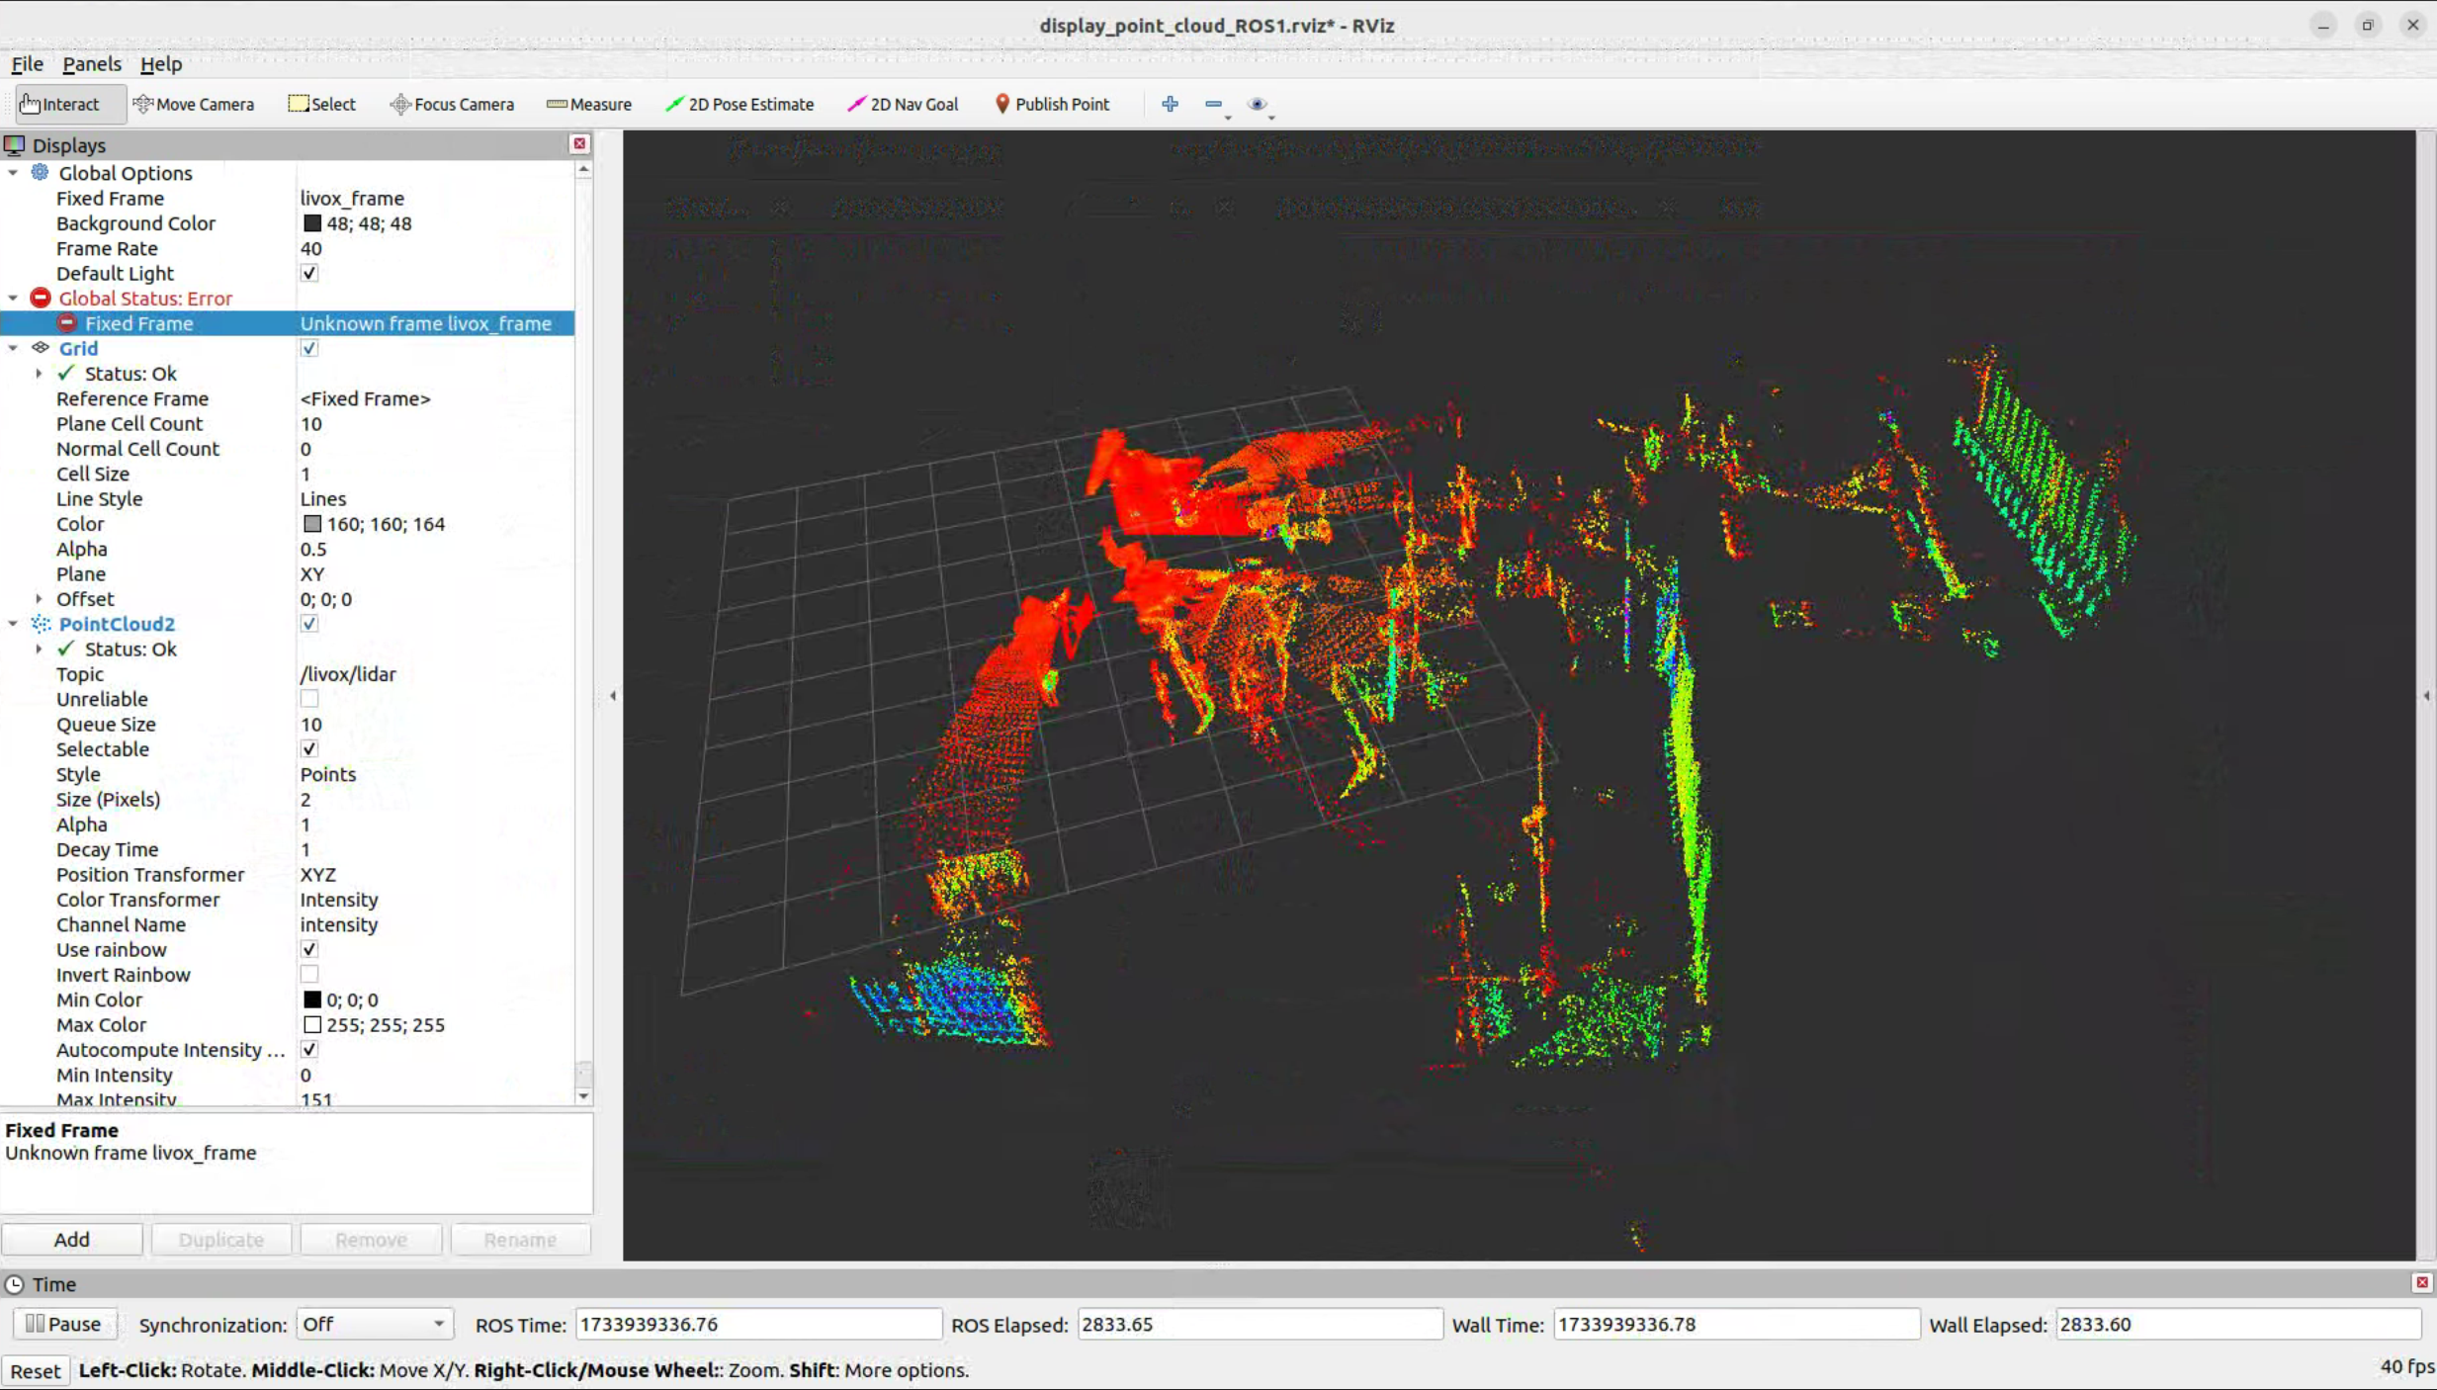Select the 2D Pose Estimate tool
The height and width of the screenshot is (1390, 2437).
click(x=740, y=104)
